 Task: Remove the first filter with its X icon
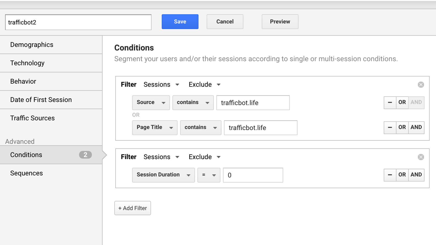click(x=421, y=85)
